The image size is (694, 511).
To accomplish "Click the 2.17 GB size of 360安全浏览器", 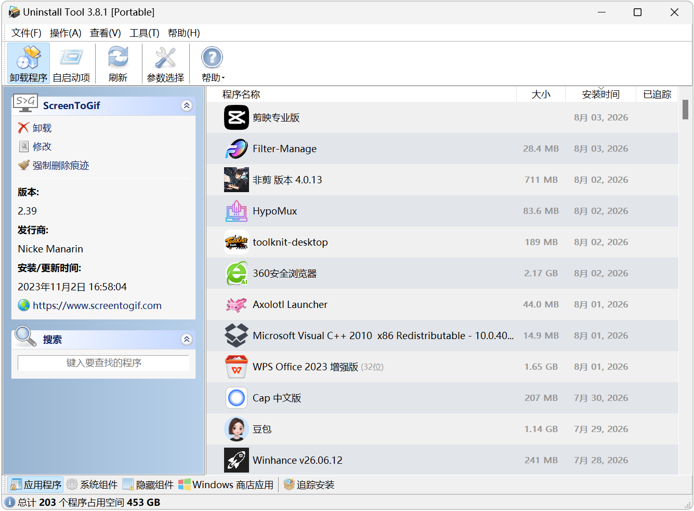I will pos(541,274).
